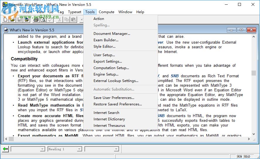Choose Restore Saved Preferences... from the menu

tap(120, 104)
